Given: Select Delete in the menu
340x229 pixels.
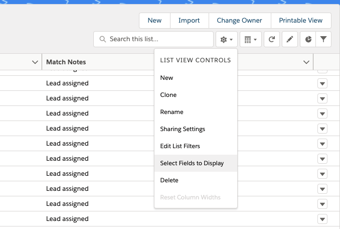Looking at the screenshot, I should click(196, 180).
